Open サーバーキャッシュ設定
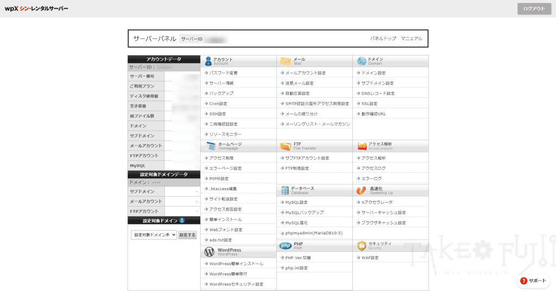The width and height of the screenshot is (556, 294). coord(383,212)
